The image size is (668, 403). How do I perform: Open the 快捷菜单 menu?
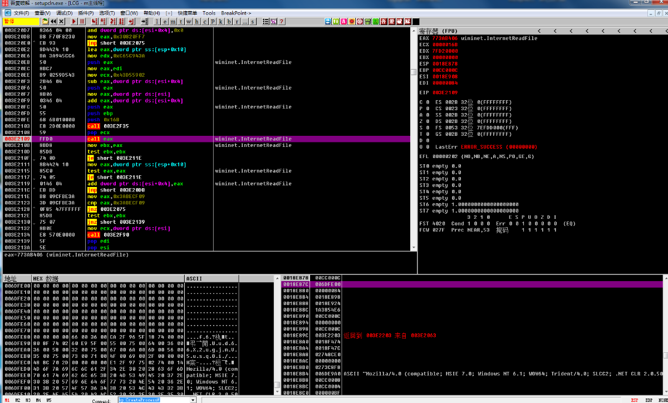pyautogui.click(x=186, y=13)
